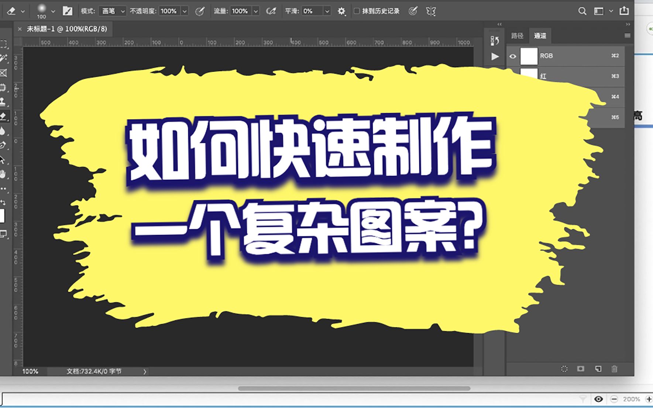Open the 平滑 smoothing dropdown
The height and width of the screenshot is (408, 653).
coord(326,11)
